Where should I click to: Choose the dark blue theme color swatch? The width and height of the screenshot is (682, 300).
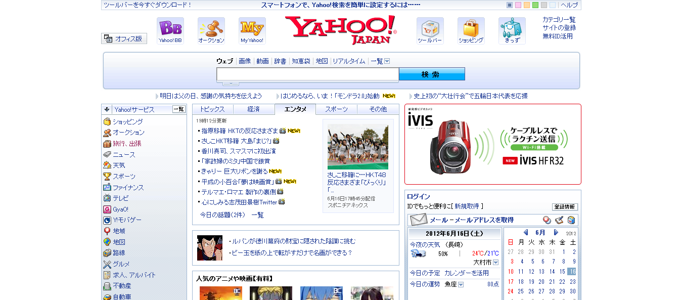(510, 5)
